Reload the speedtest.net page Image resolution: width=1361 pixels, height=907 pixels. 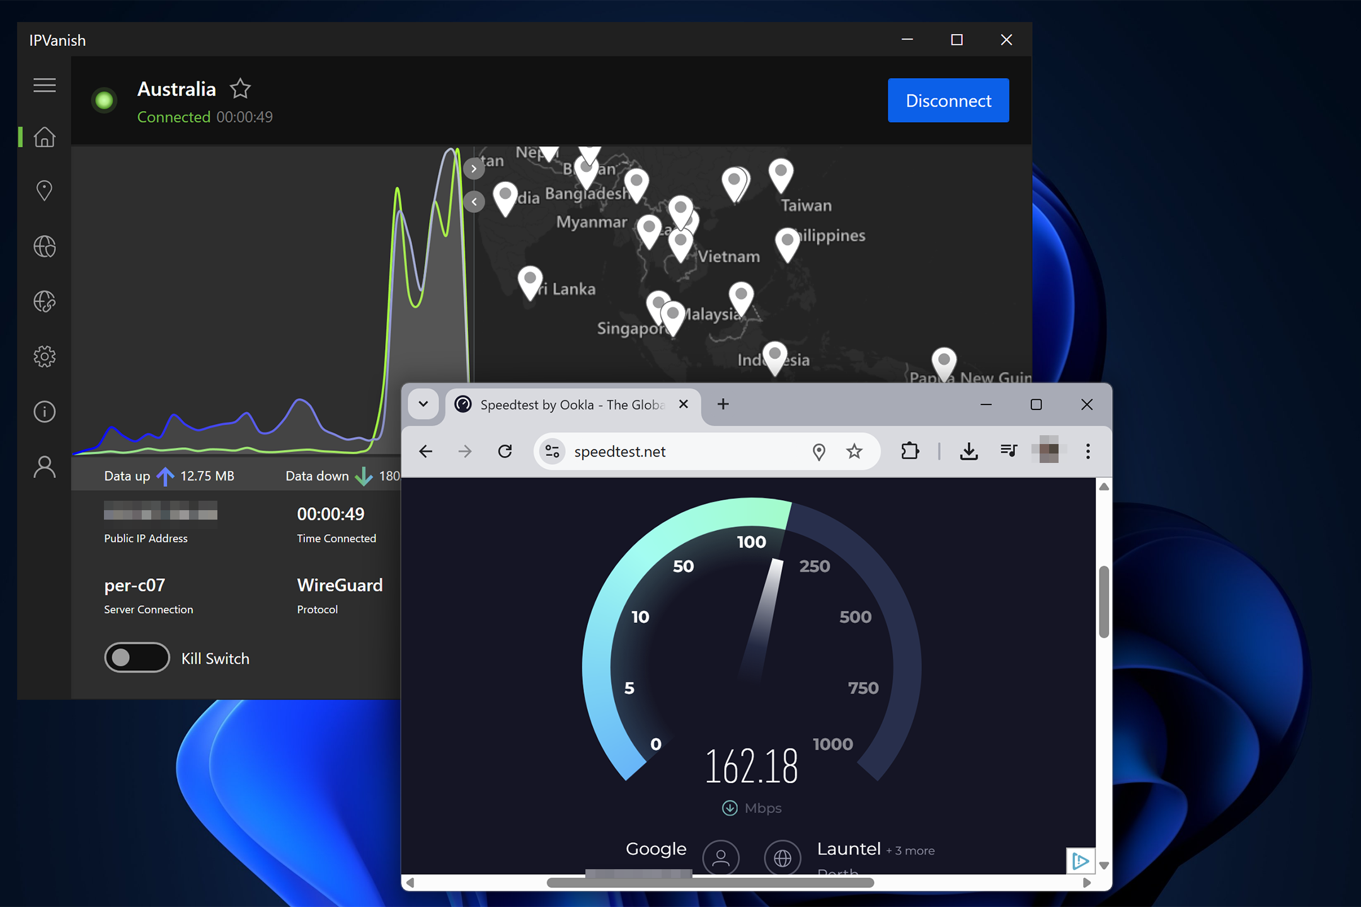pos(505,451)
